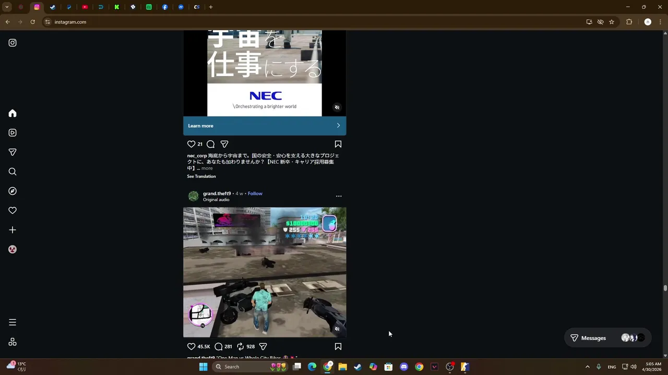Create a new post with plus icon

click(13, 230)
